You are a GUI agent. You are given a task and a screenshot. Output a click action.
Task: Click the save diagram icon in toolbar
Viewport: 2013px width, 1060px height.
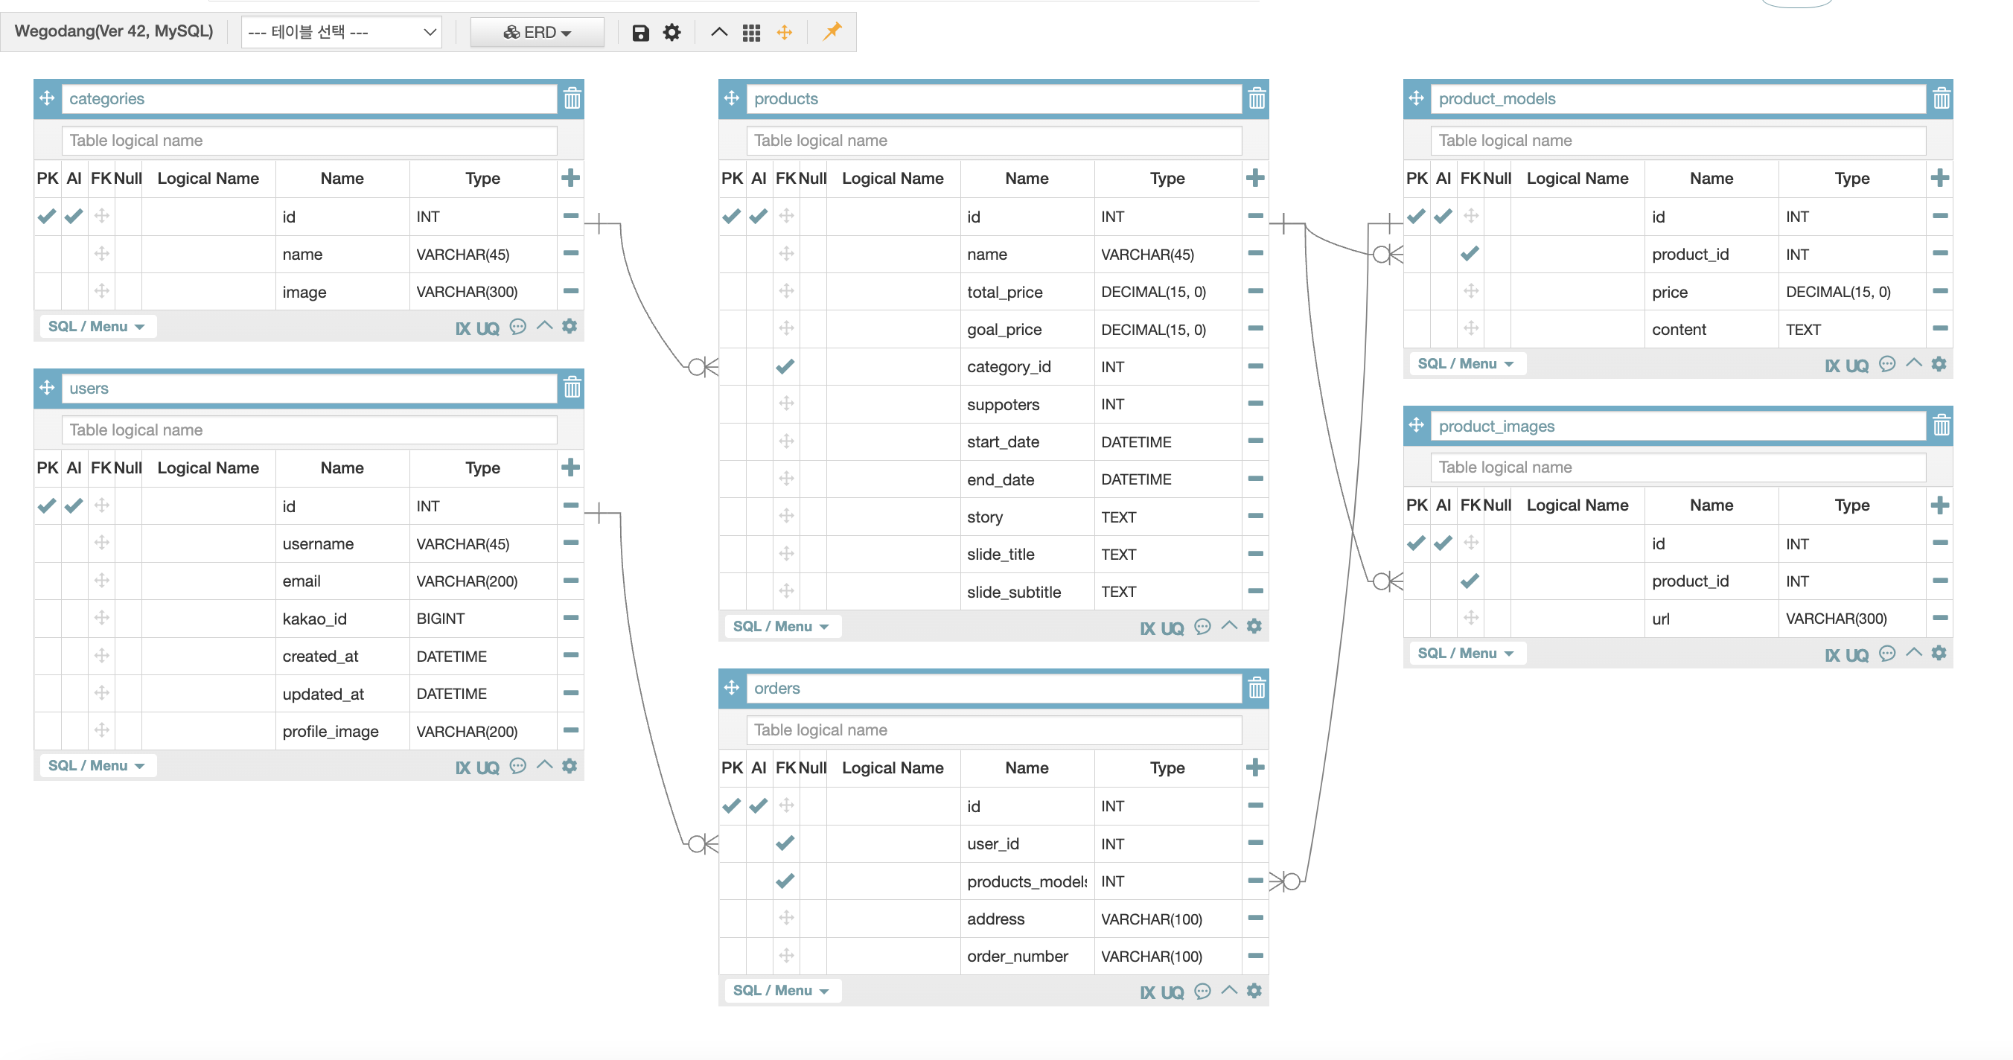tap(640, 33)
